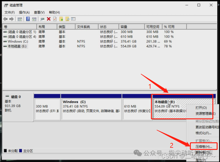Click the 261.38 free space cell
This screenshot has height=162, width=220.
tap(153, 41)
